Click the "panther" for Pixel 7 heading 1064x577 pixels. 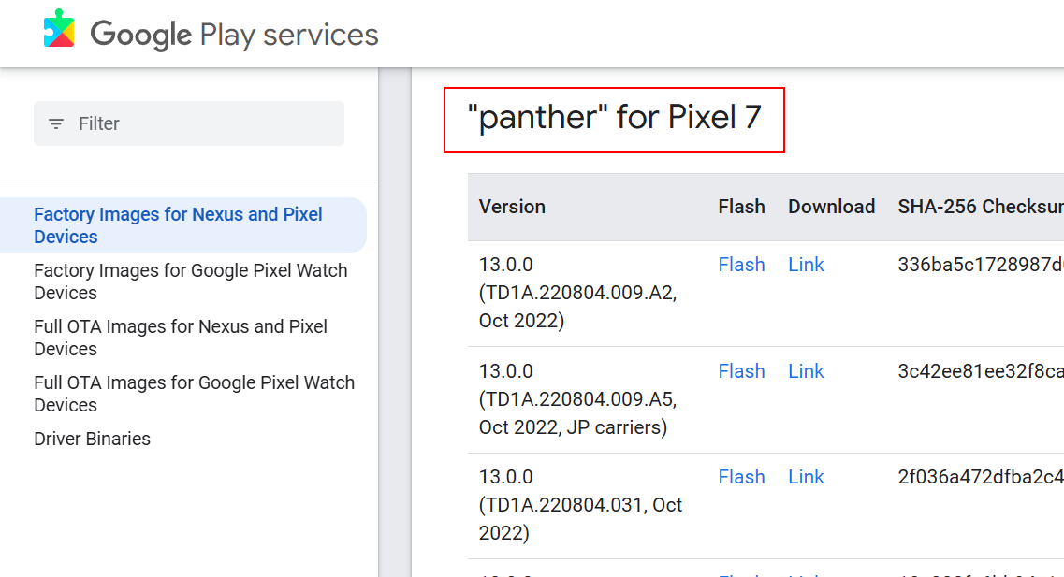(614, 117)
